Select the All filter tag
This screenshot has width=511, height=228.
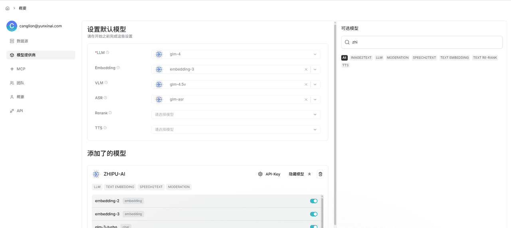coord(345,58)
